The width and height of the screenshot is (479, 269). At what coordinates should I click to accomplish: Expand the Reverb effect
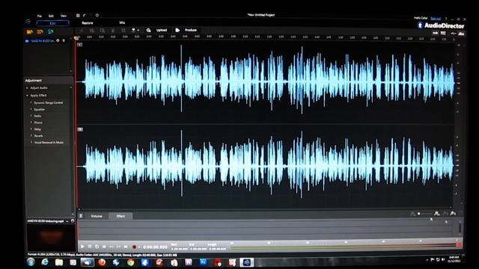31,136
